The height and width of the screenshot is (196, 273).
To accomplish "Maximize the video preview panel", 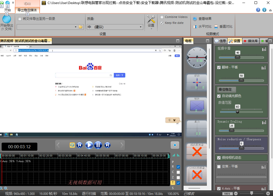I will click(178, 41).
